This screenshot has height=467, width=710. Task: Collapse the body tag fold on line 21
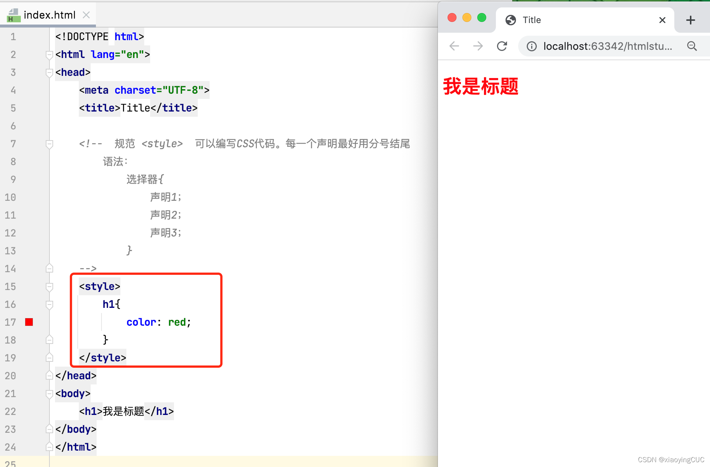49,394
